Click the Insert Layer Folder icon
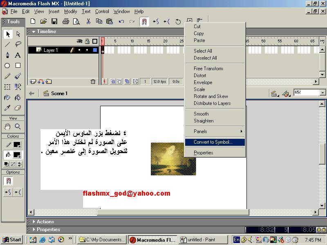The image size is (327, 245). tap(49, 82)
